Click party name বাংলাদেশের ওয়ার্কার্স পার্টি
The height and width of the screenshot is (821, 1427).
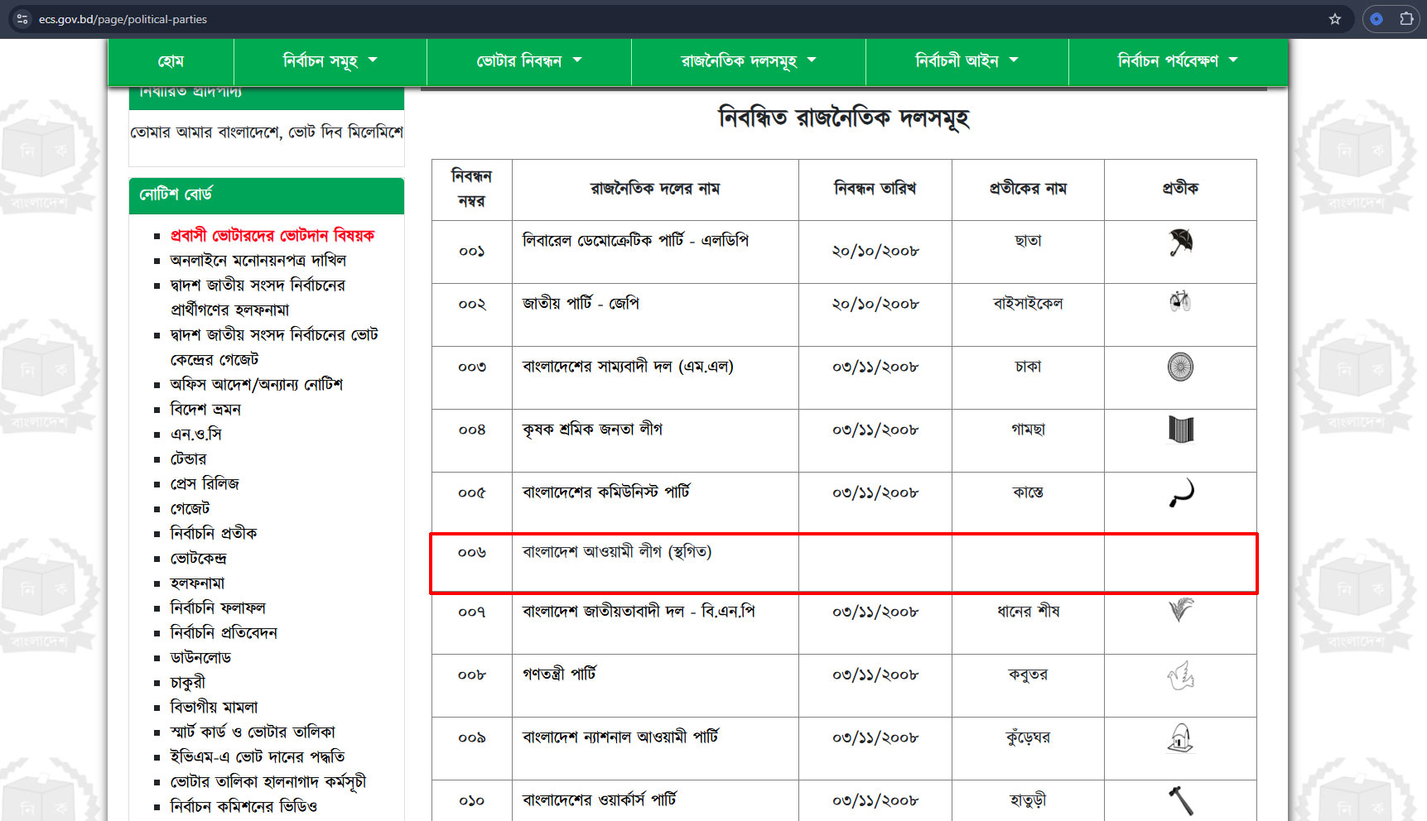600,800
